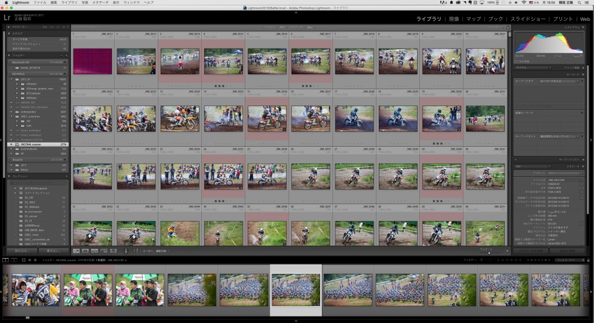Select すべての写真 in catalog
Image resolution: width=594 pixels, height=323 pixels.
(x=38, y=39)
